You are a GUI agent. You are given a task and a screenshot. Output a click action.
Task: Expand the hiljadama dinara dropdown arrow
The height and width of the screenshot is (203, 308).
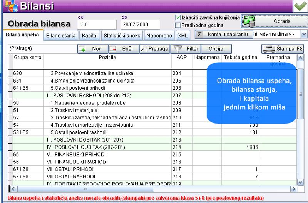pos(304,35)
